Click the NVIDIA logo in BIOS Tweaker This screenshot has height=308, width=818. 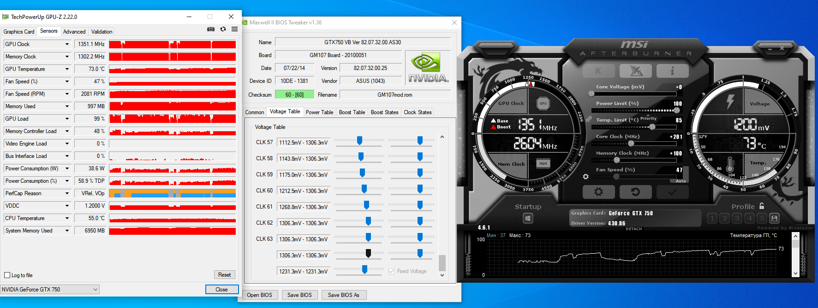click(428, 68)
